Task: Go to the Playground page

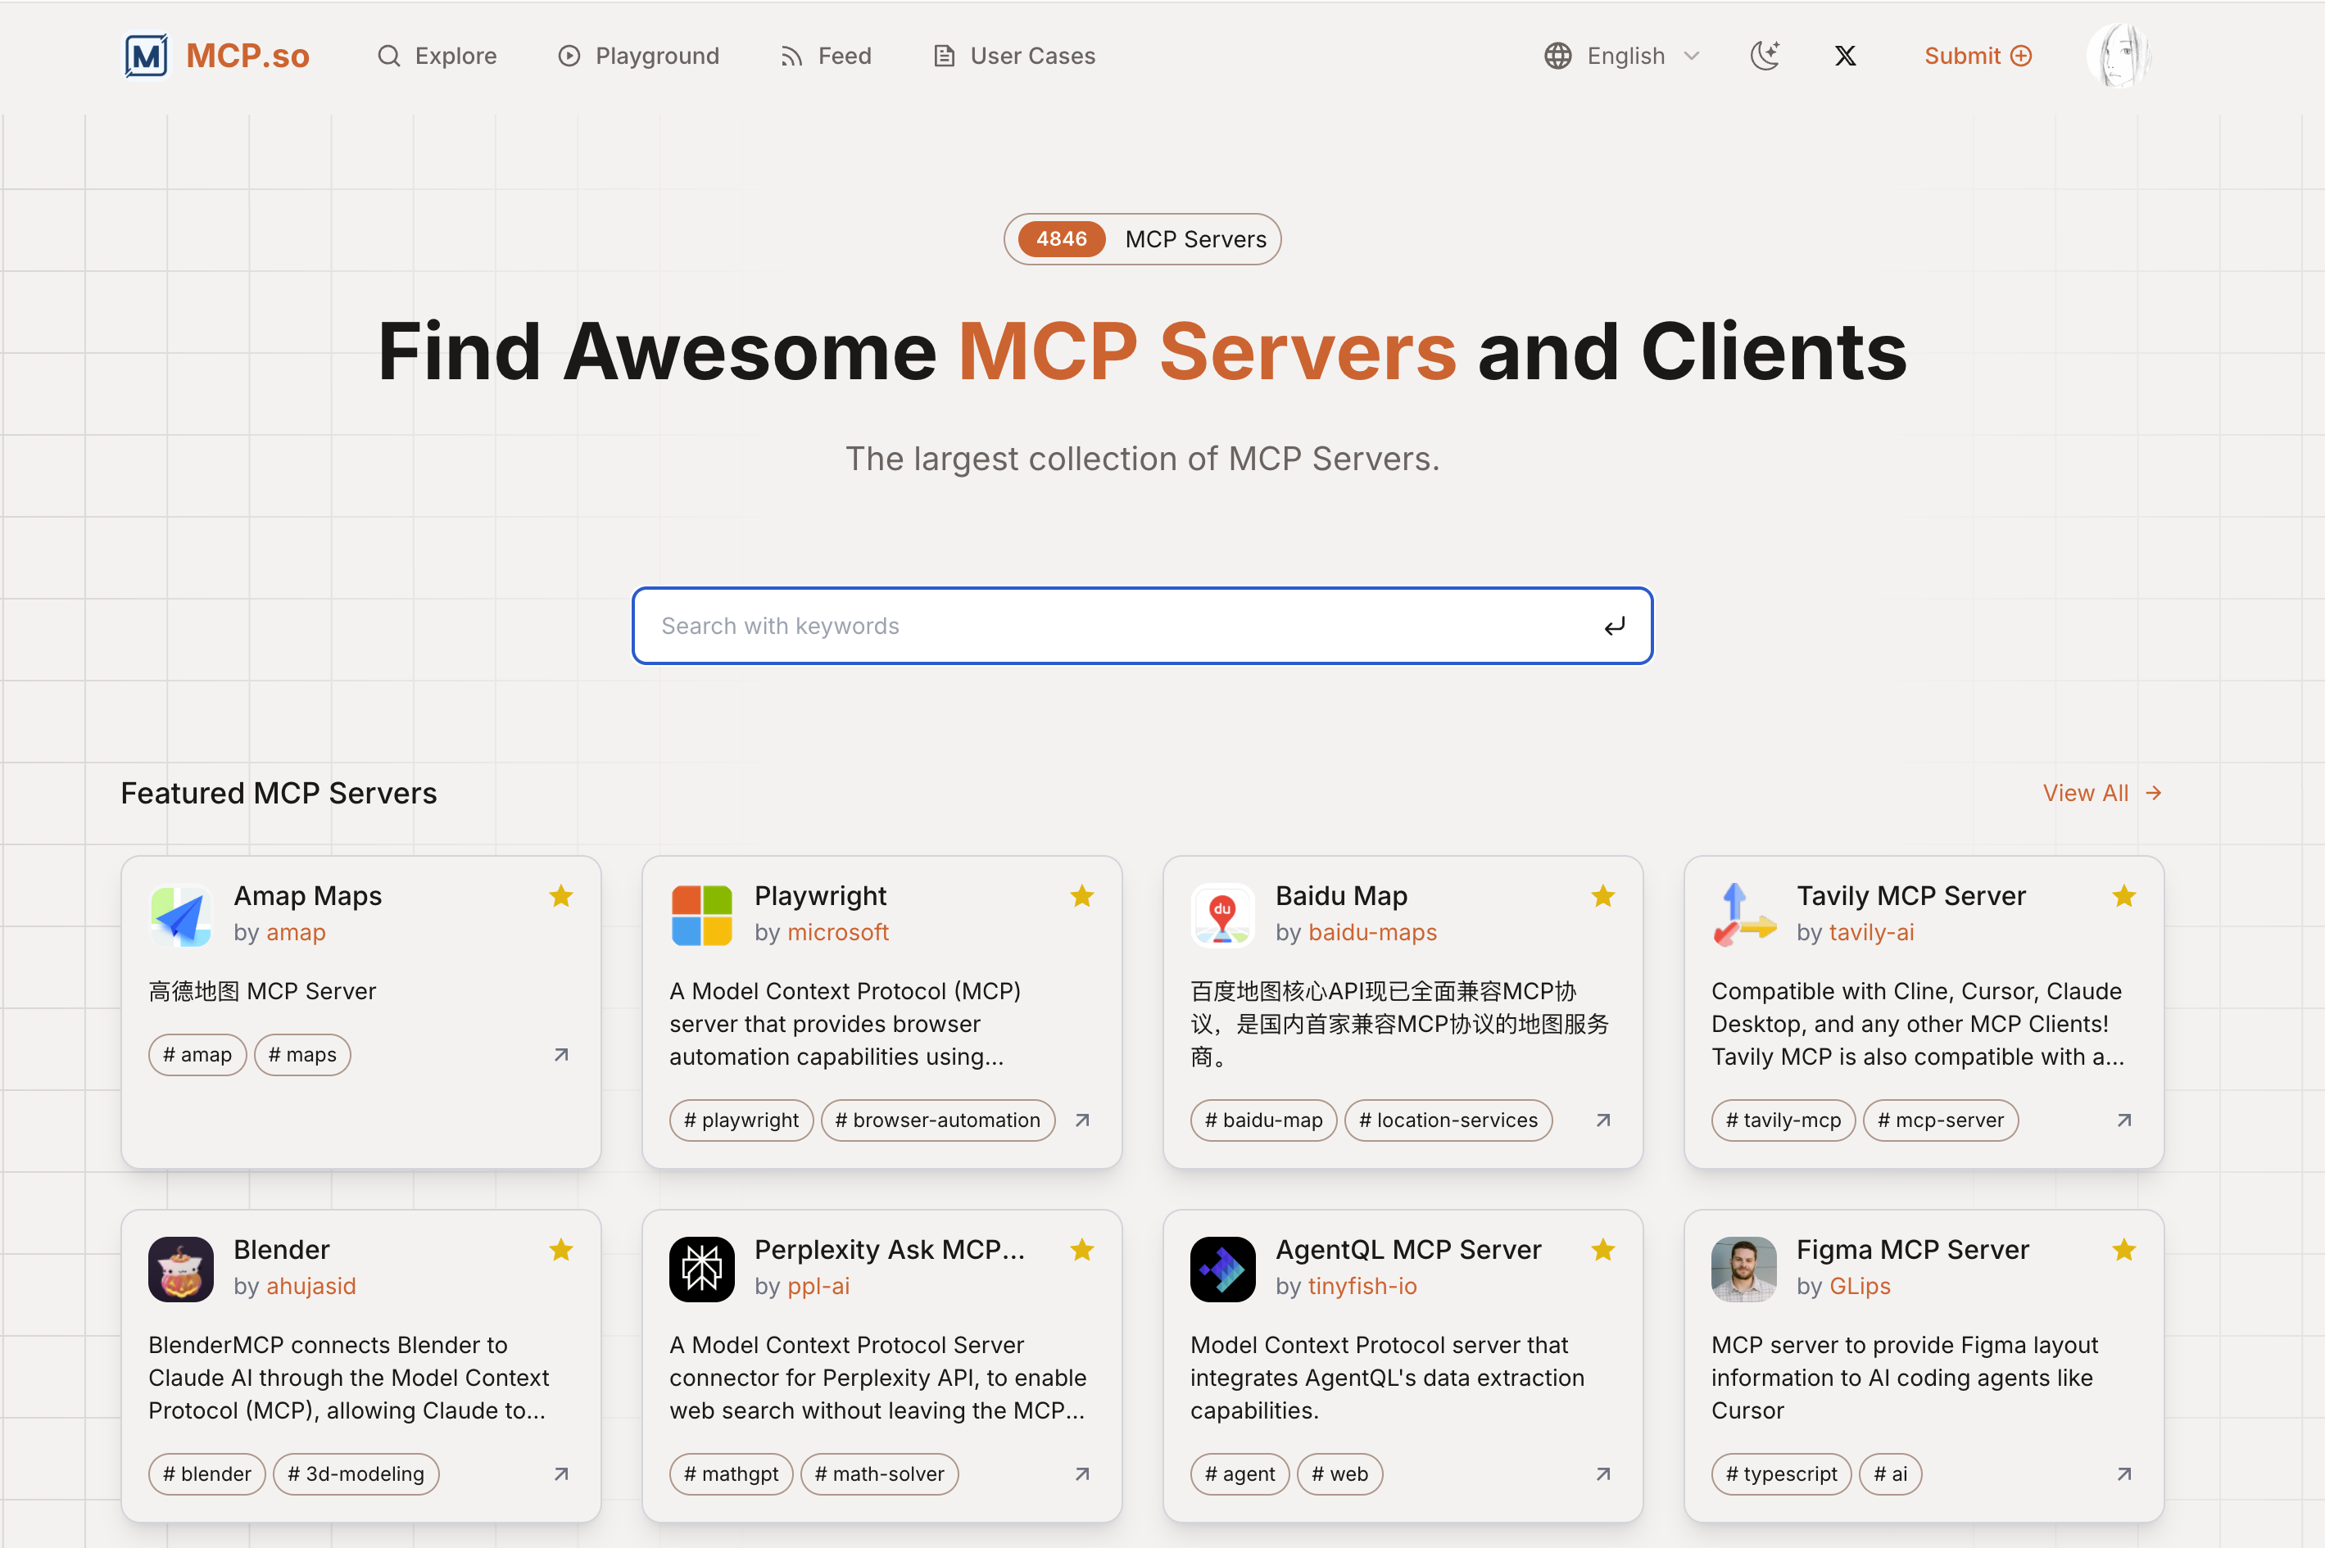Action: click(x=639, y=57)
